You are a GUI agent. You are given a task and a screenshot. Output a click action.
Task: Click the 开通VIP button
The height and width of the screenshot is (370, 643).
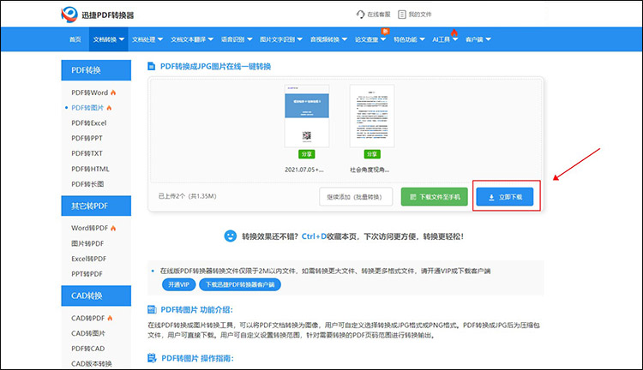click(x=179, y=284)
